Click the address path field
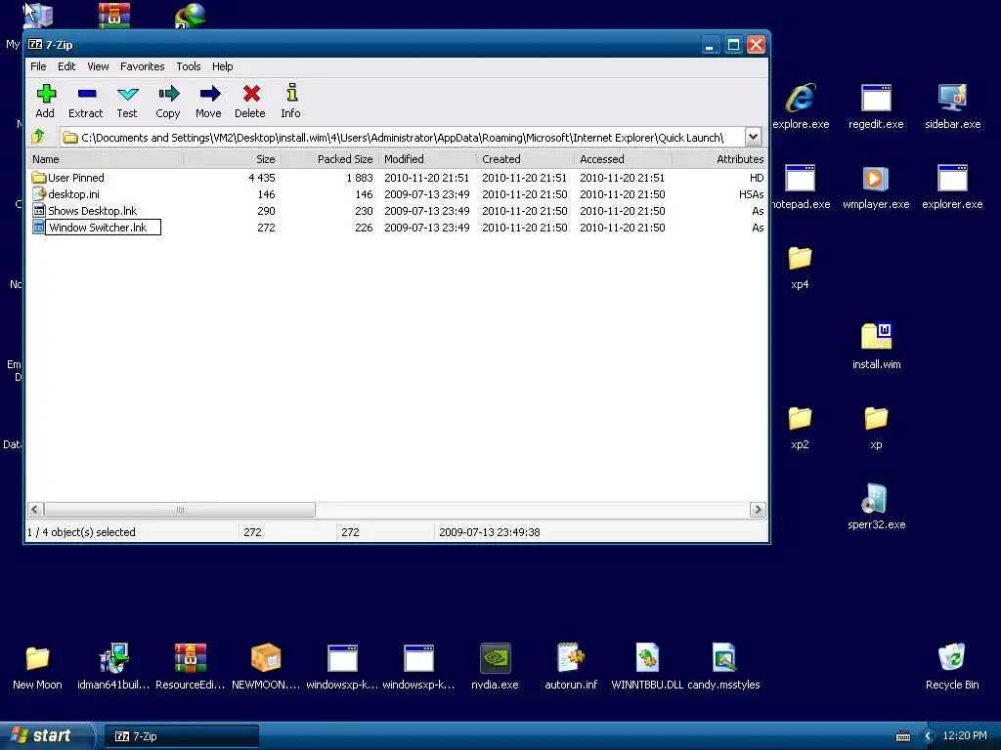This screenshot has height=750, width=1001. click(402, 137)
